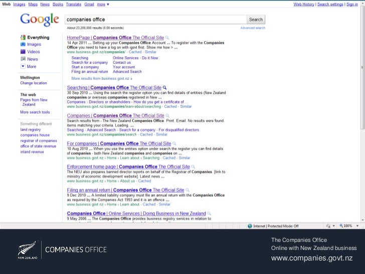Click 'Cached' link under HomePage result

coord(135,52)
